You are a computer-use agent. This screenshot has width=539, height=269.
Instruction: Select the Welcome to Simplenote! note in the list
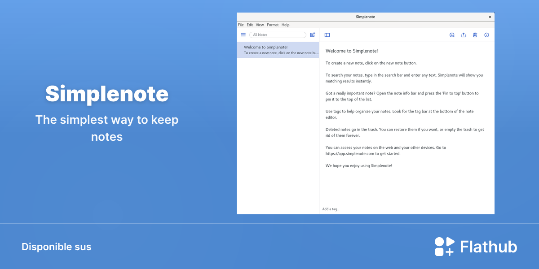pyautogui.click(x=278, y=50)
